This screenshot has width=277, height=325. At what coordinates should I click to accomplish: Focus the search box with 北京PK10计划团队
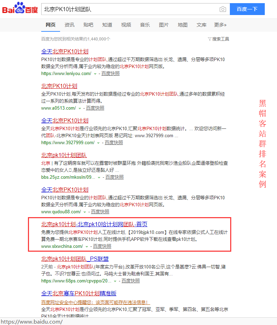pyautogui.click(x=136, y=9)
